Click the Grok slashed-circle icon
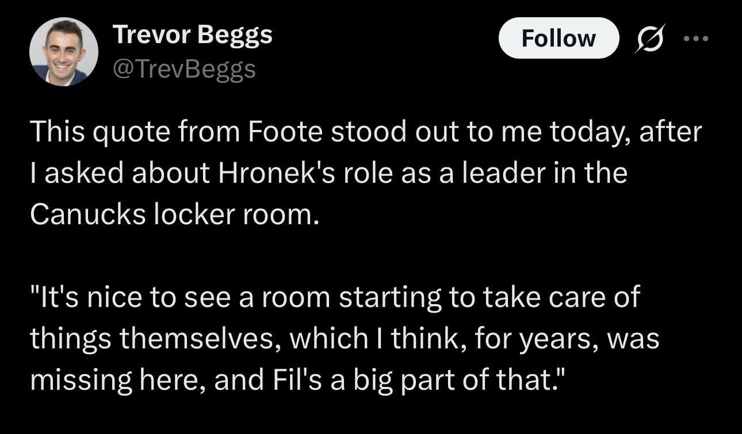 pyautogui.click(x=649, y=38)
